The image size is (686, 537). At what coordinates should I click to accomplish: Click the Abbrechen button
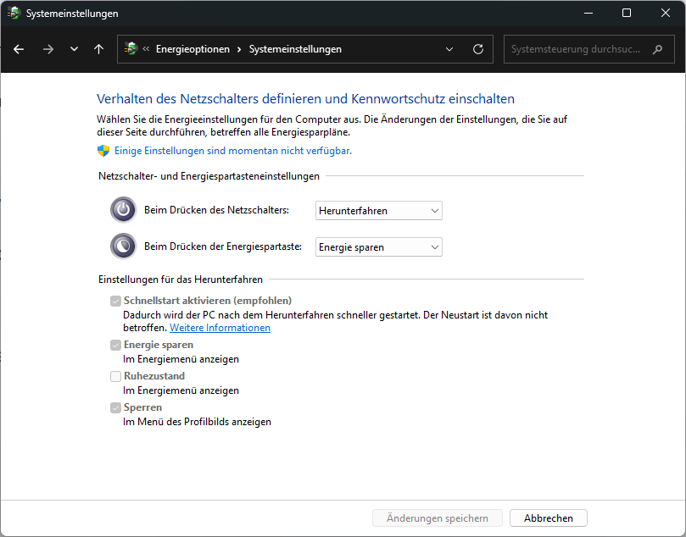(x=549, y=518)
